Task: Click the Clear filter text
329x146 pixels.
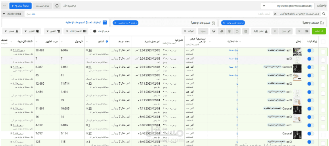Action: coord(28,14)
